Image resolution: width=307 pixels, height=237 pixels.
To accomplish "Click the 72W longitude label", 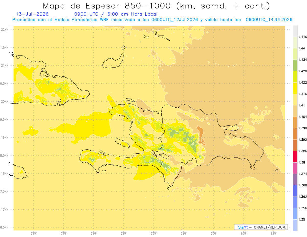I will (x=153, y=233).
